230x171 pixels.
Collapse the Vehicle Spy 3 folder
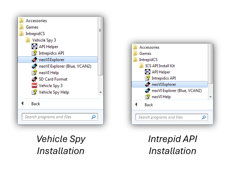pyautogui.click(x=40, y=40)
